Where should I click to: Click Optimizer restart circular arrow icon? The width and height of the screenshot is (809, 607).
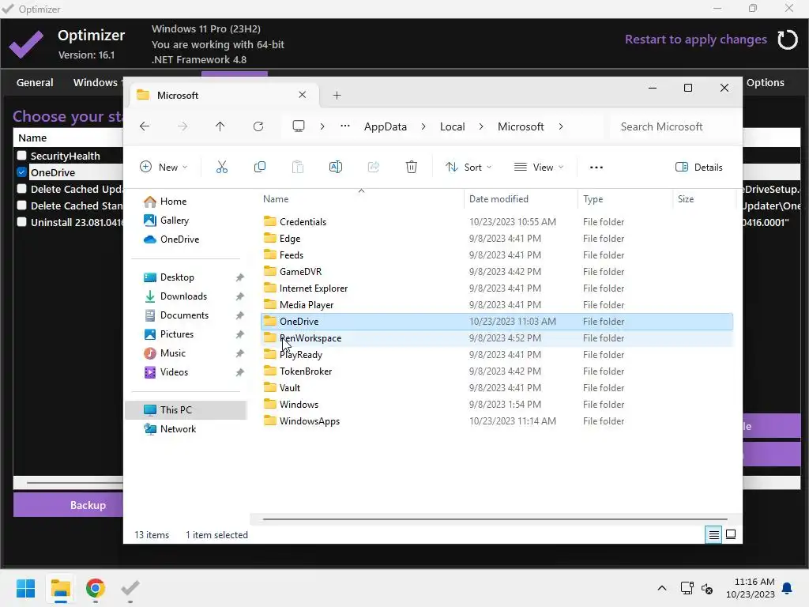click(x=788, y=40)
